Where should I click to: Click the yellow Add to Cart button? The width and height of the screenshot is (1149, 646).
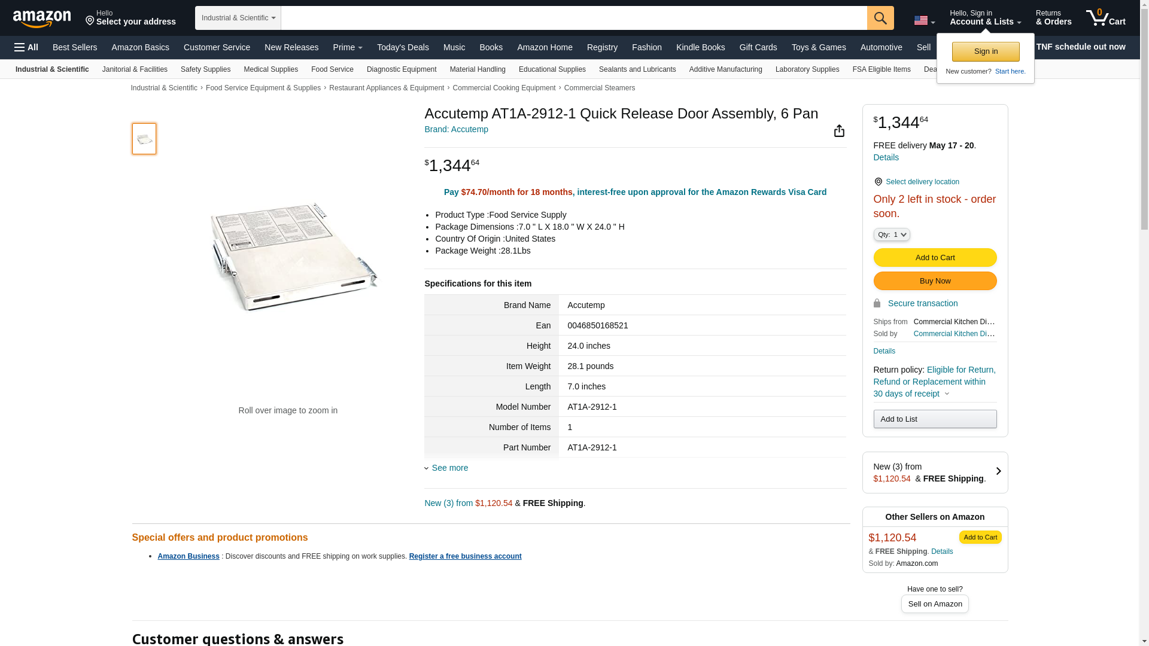tap(935, 257)
